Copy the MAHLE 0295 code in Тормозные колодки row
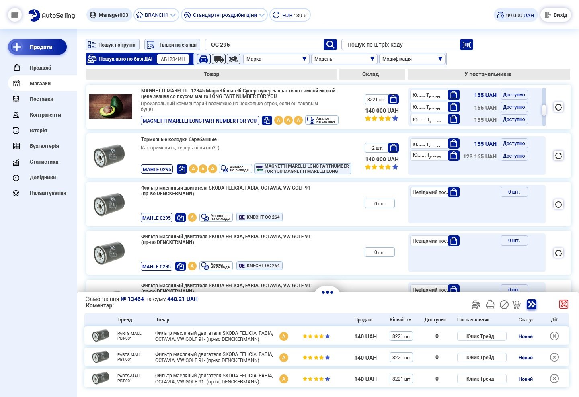The height and width of the screenshot is (397, 579). tap(182, 169)
